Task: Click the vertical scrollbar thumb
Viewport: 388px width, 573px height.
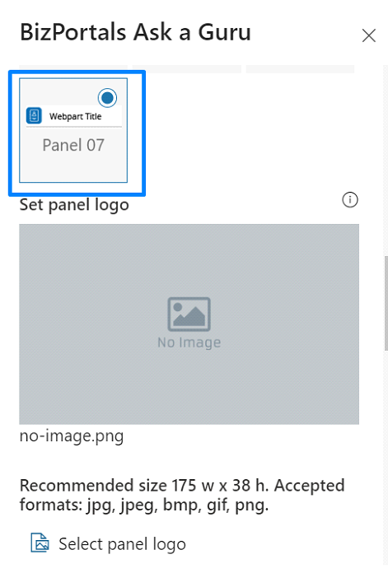Action: click(386, 303)
